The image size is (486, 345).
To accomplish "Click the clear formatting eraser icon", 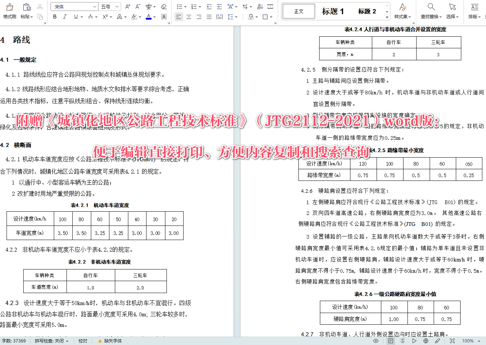I will (164, 6).
